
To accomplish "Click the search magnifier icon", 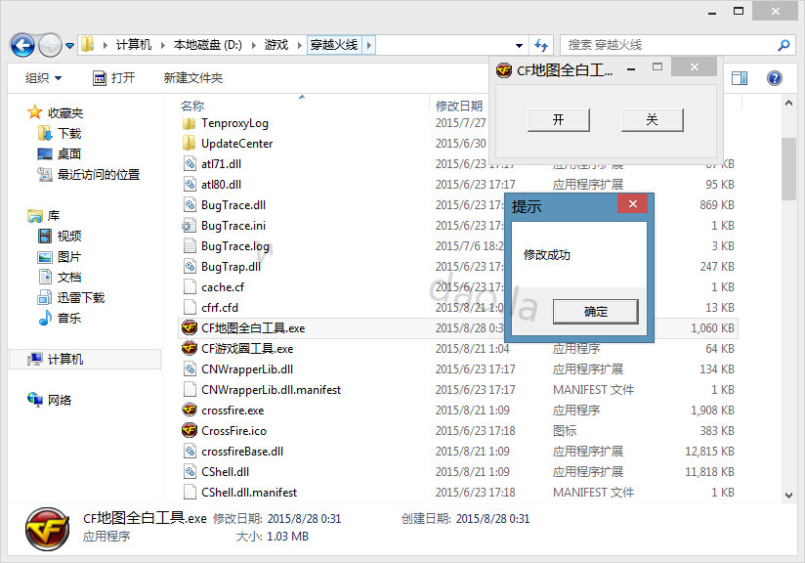I will [784, 45].
